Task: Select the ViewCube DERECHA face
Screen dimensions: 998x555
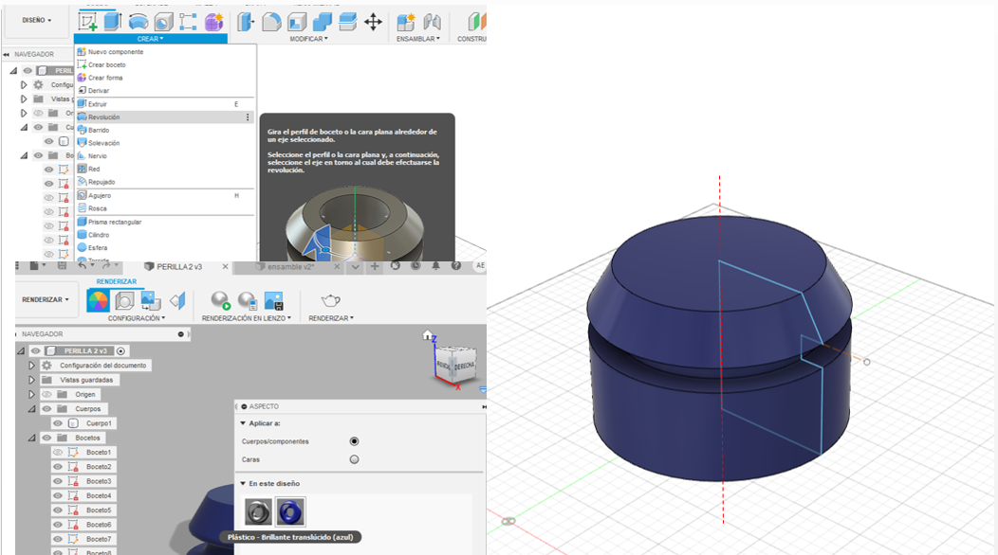Action: click(x=465, y=366)
